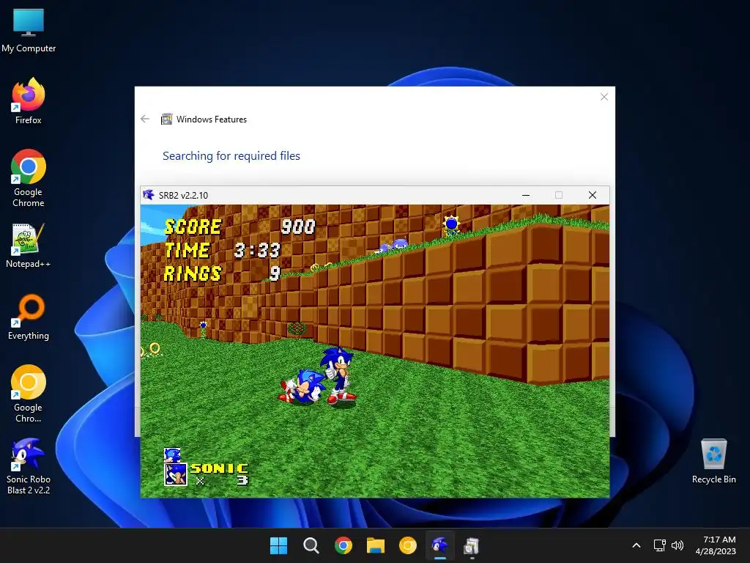Select the Everything search desktop shortcut
Image resolution: width=750 pixels, height=563 pixels.
point(29,317)
